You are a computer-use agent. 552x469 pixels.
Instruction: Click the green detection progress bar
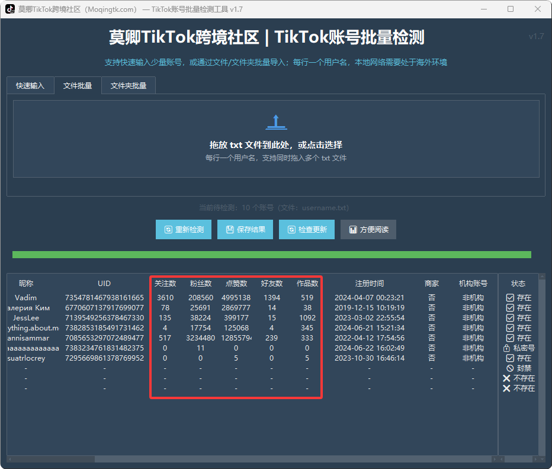272,255
